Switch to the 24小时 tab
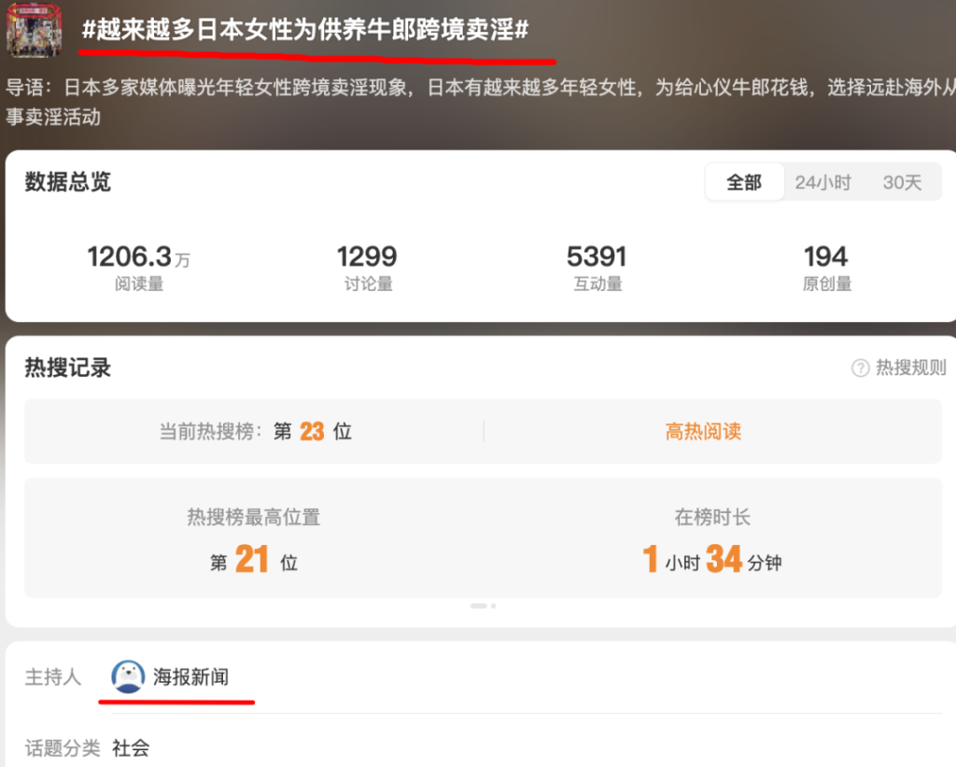Image resolution: width=956 pixels, height=767 pixels. 822,183
